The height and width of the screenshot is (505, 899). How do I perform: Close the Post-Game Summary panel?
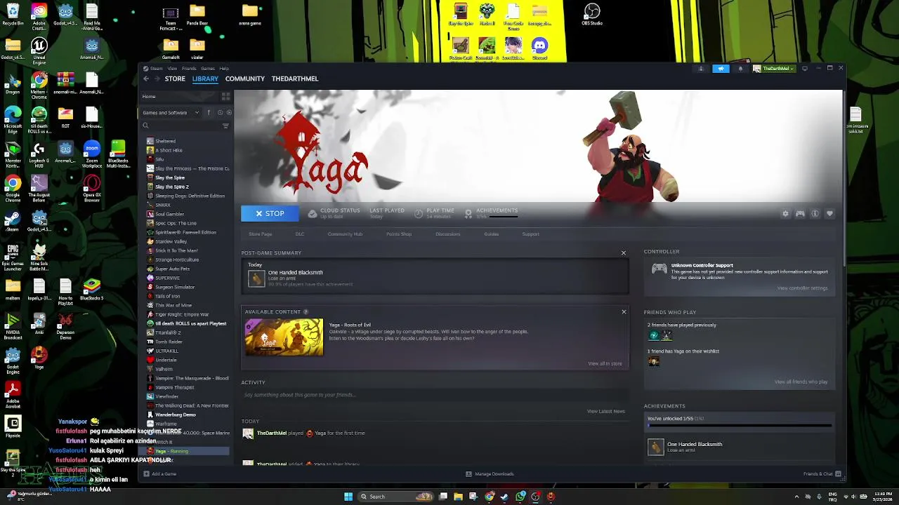tap(623, 252)
